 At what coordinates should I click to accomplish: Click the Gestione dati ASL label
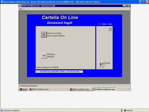point(51,55)
